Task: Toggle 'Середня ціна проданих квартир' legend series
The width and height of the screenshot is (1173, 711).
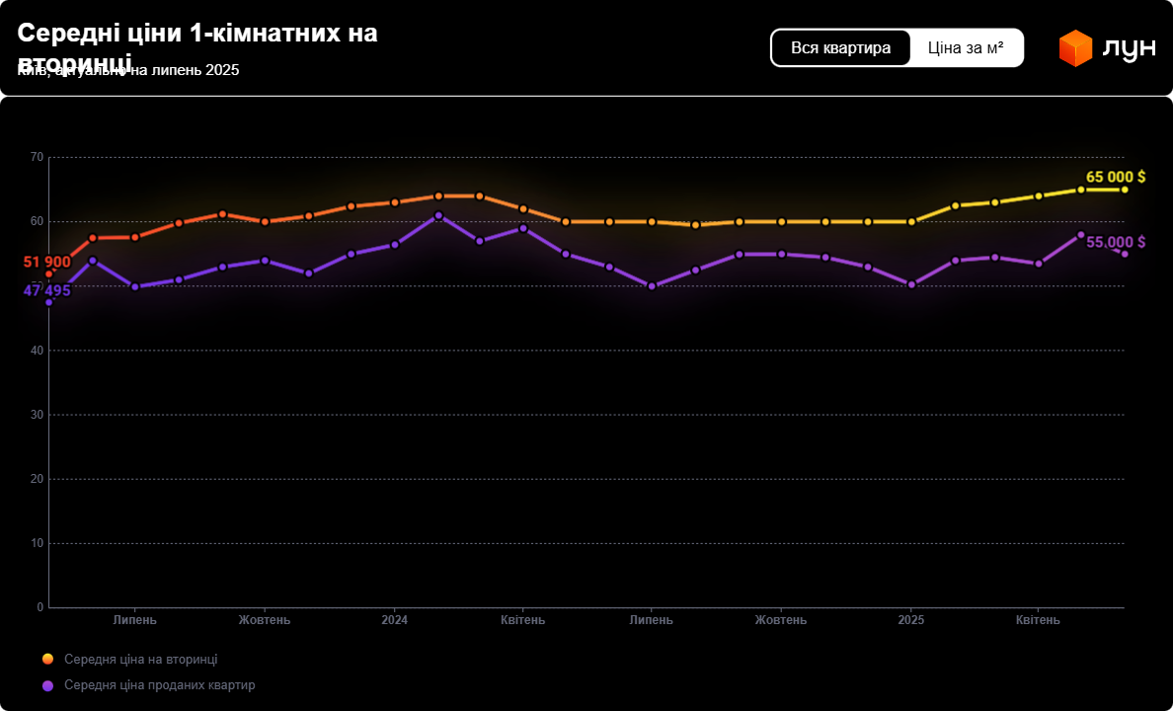Action: 159,685
